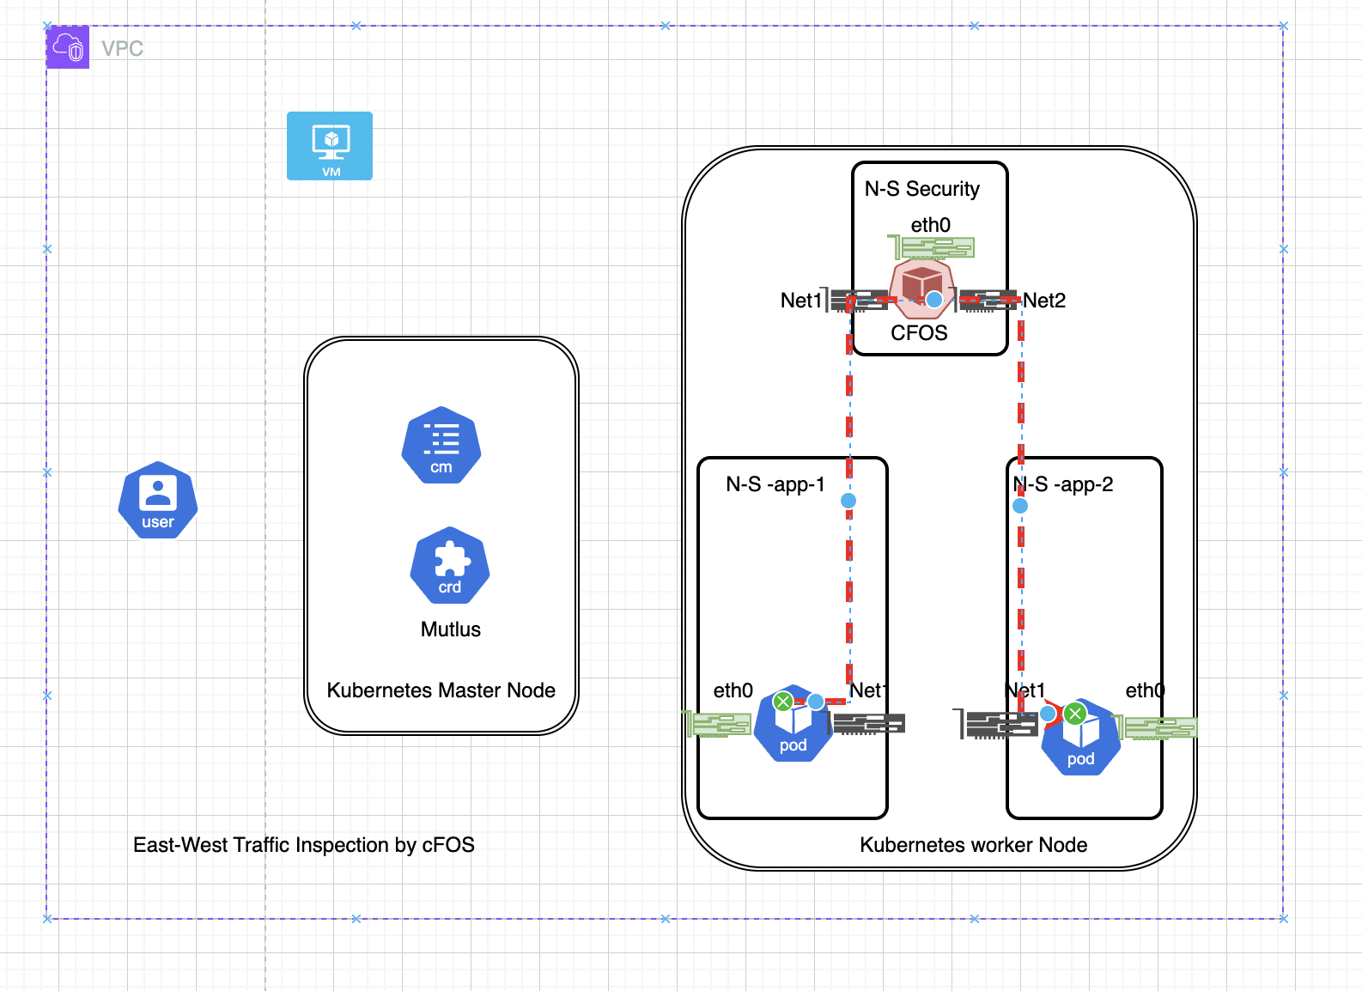Select East-West Traffic Inspection by cFOS text
Viewport: 1362px width, 991px height.
[x=304, y=845]
